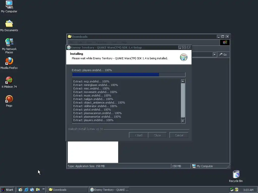
Task: Open the Start menu
Action: pyautogui.click(x=7, y=190)
